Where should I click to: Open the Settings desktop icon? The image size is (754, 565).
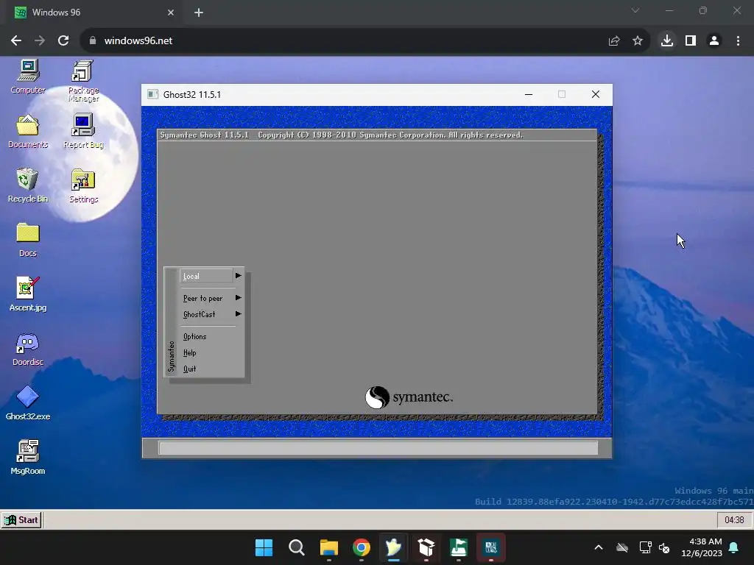(83, 185)
